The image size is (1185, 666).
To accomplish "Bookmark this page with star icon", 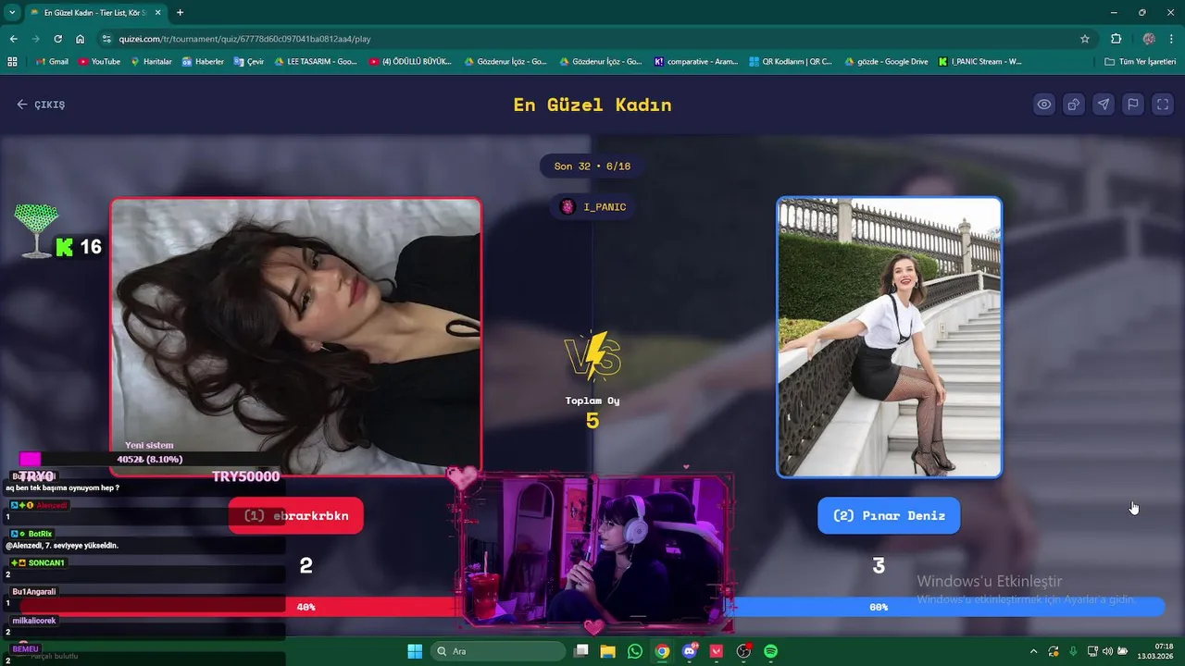I will (x=1085, y=39).
